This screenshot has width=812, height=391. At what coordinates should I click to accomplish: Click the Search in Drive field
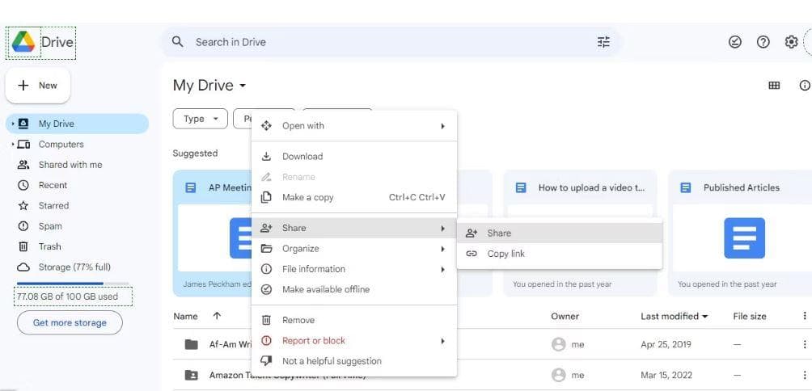click(391, 42)
